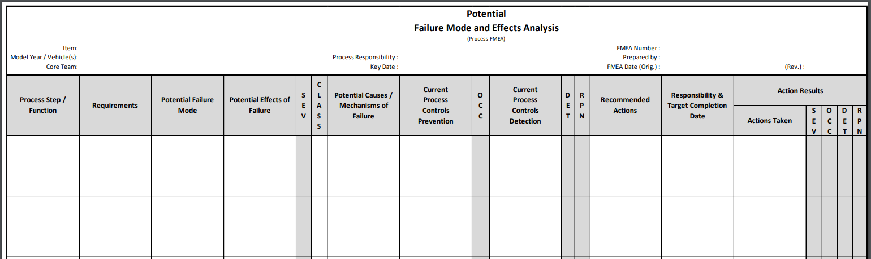The width and height of the screenshot is (871, 259).
Task: Select the Requirements column header
Action: tap(115, 105)
